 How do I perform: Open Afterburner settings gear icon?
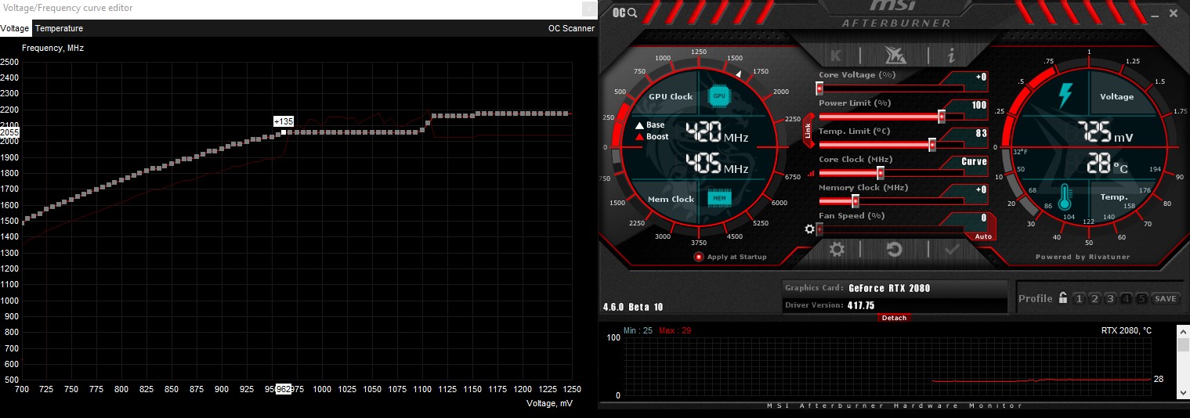pos(837,250)
